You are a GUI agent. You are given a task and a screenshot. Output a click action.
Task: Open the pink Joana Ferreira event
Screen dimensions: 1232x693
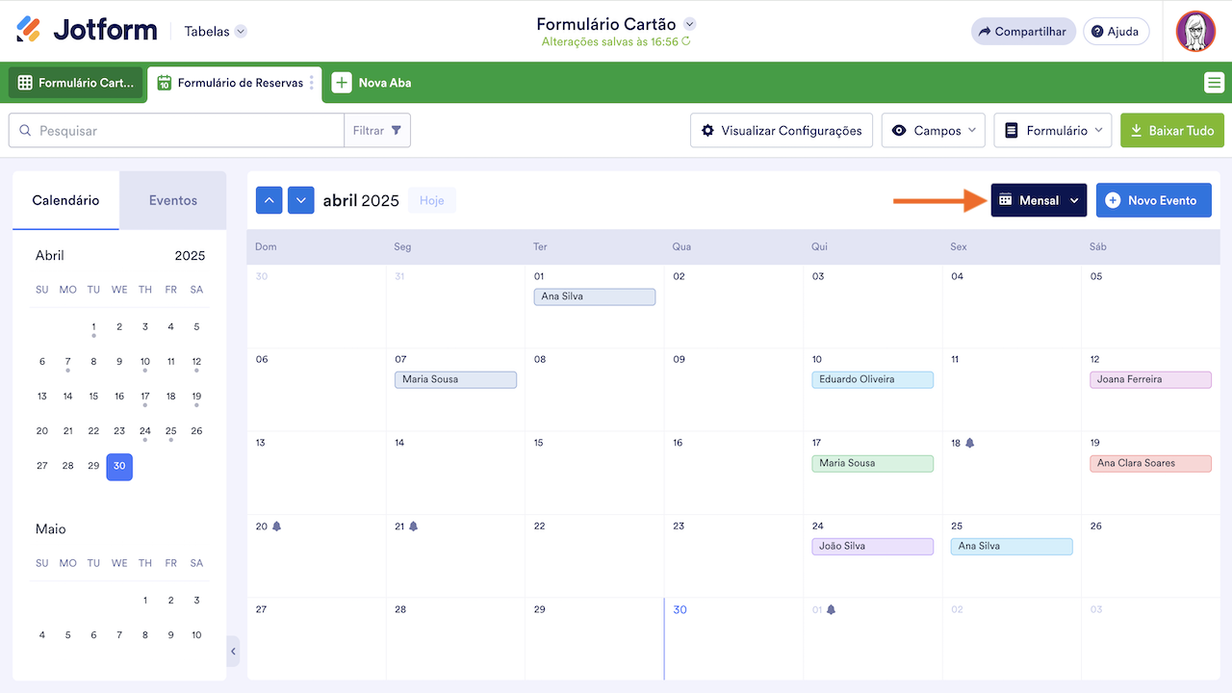click(x=1150, y=380)
